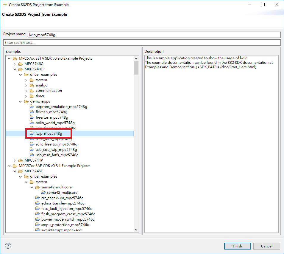Select eeprom_emulation_mpc5748g project icon
284x254 pixels.
click(32, 106)
